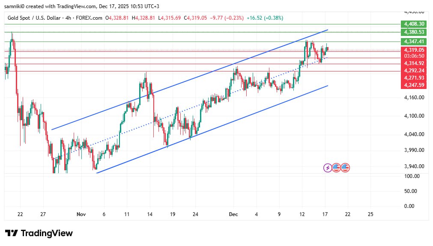
Task: Click the 6 date on the time axis
Action: (x=104, y=214)
